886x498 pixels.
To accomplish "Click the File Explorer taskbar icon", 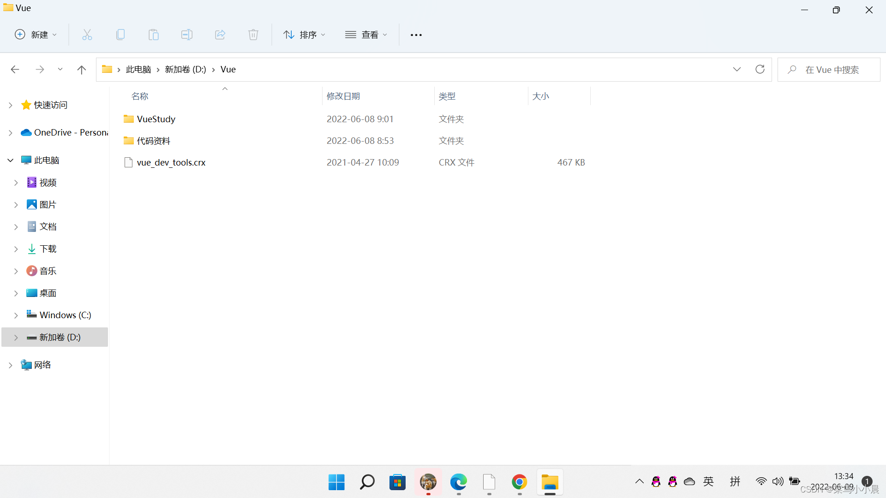I will 550,482.
